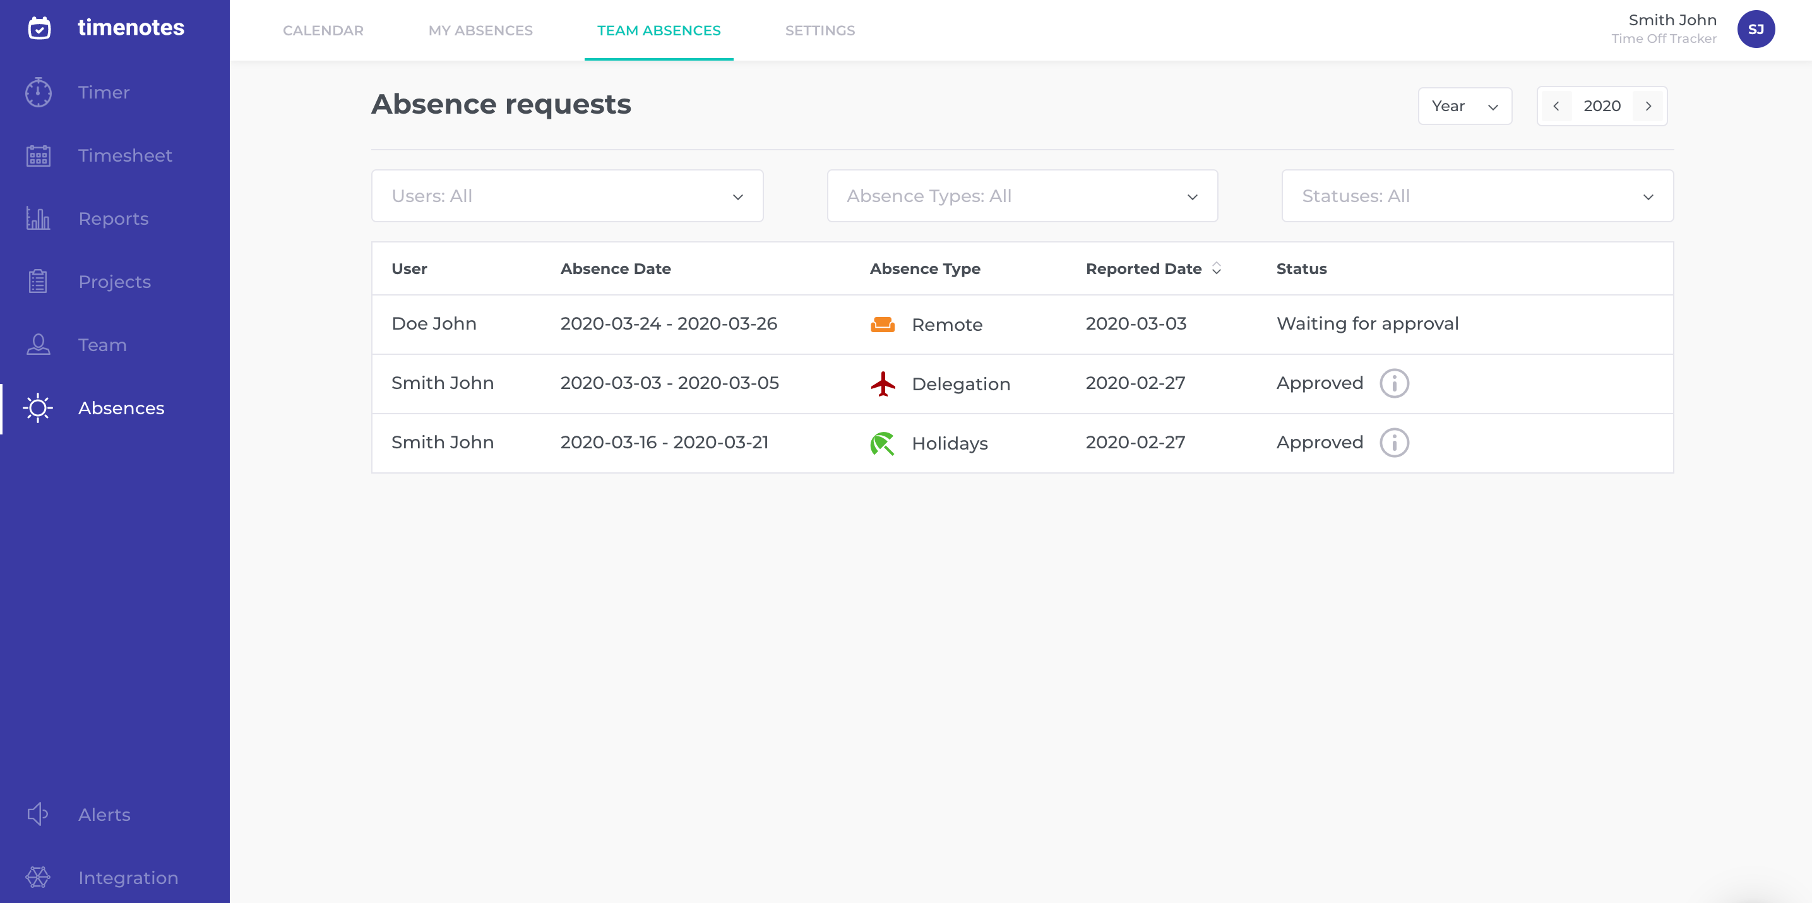The width and height of the screenshot is (1812, 903).
Task: Switch to the My Absences tab
Action: point(480,30)
